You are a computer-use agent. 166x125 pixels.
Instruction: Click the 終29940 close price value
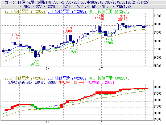(x=99, y=7)
